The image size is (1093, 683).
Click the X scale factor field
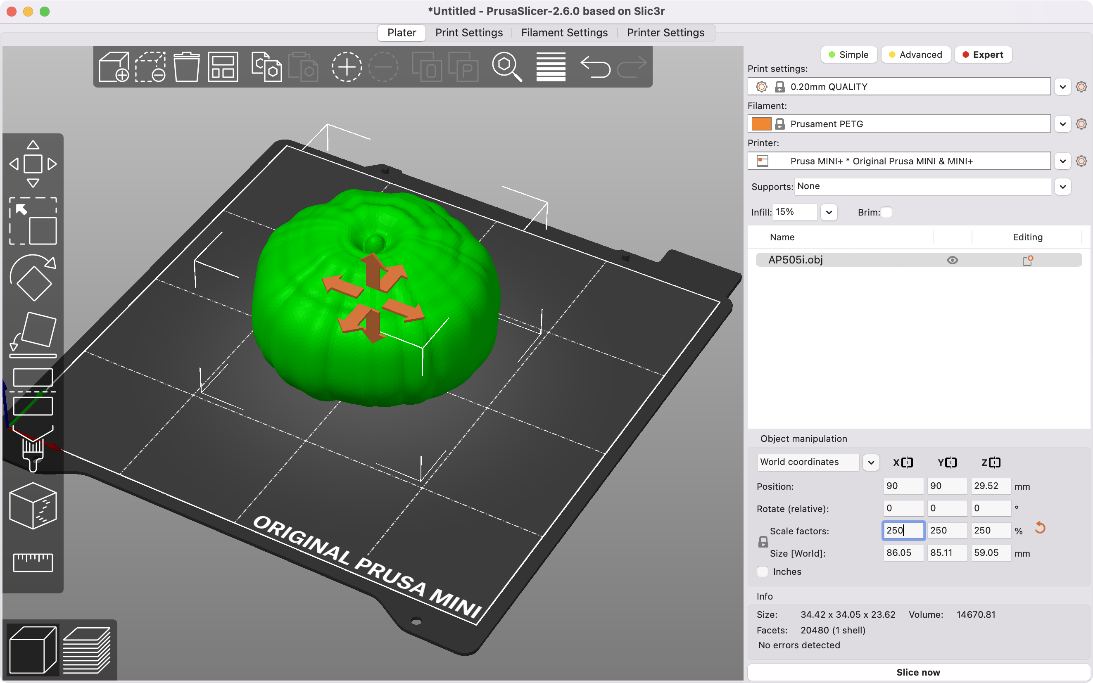[x=903, y=530]
